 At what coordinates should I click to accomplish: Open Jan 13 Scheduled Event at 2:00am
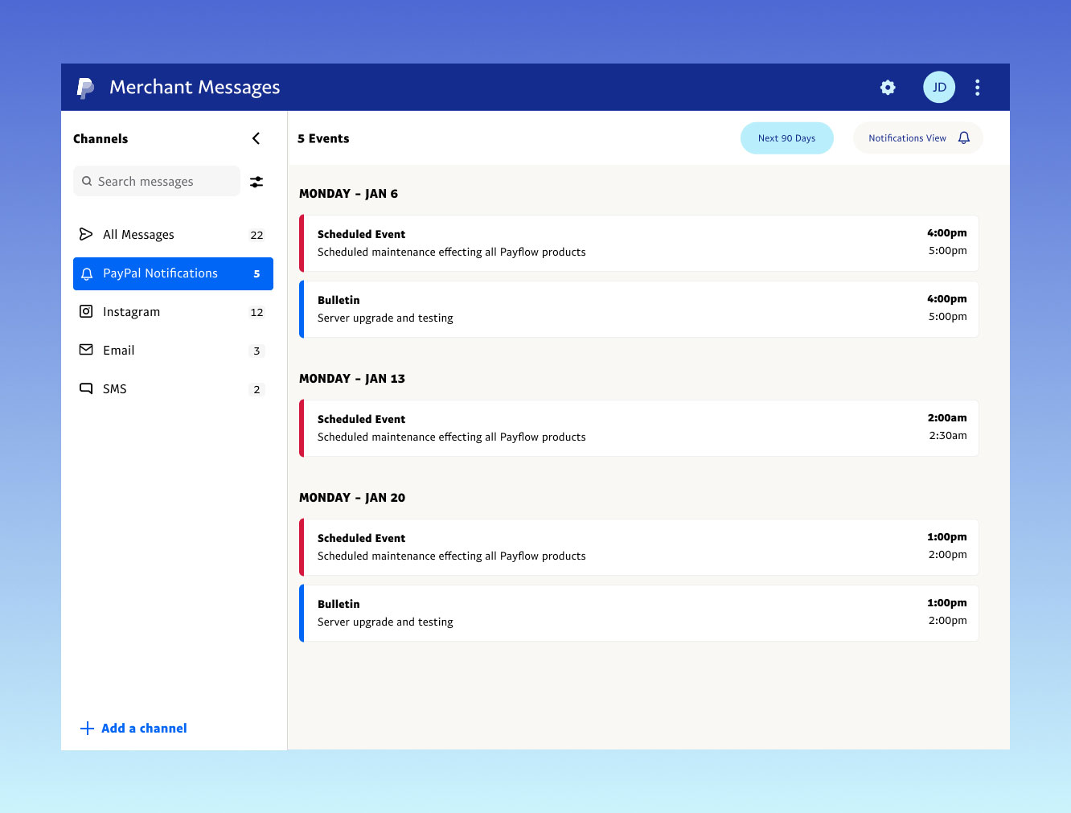pyautogui.click(x=639, y=428)
